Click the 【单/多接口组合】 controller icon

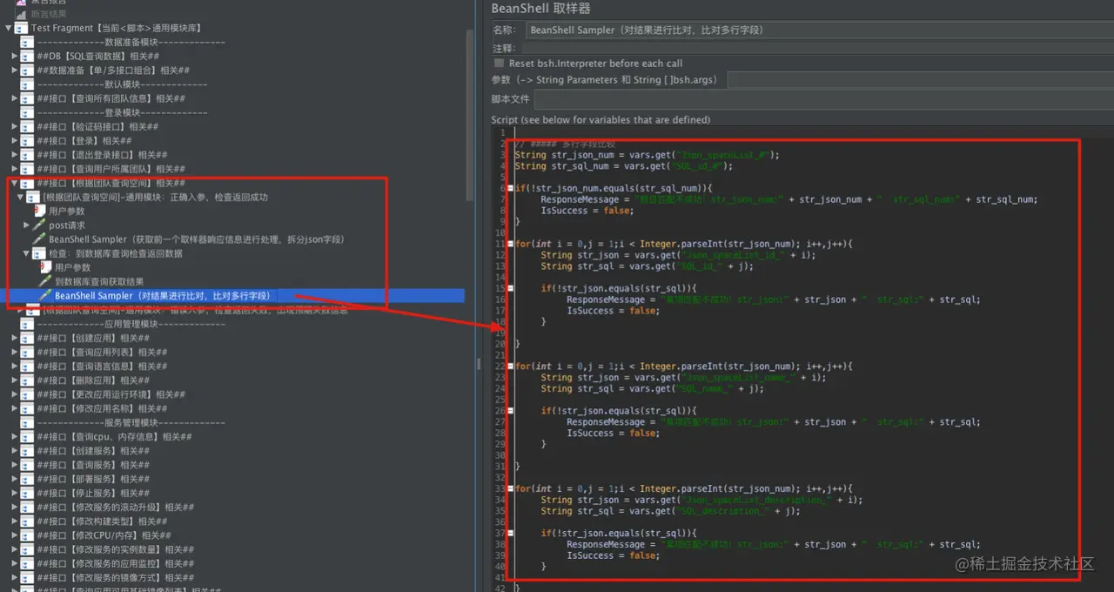[x=28, y=71]
